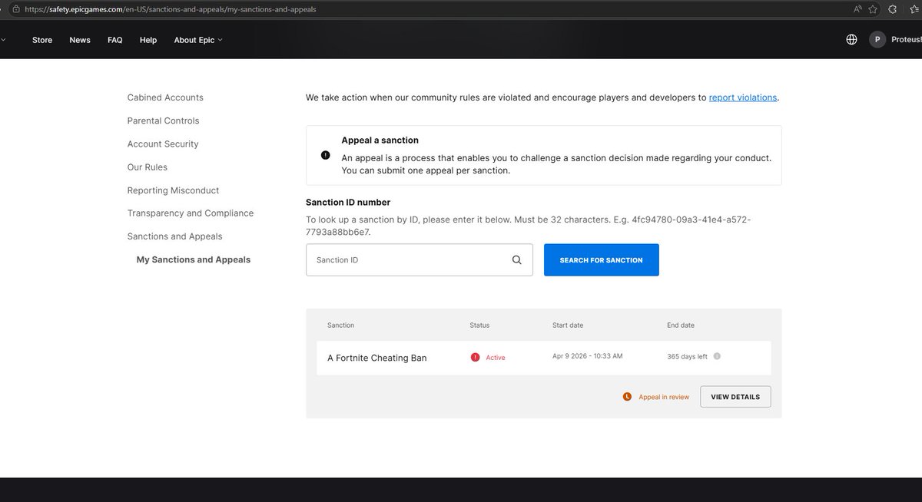
Task: Open Cabined Accounts sidebar link
Action: [x=165, y=97]
